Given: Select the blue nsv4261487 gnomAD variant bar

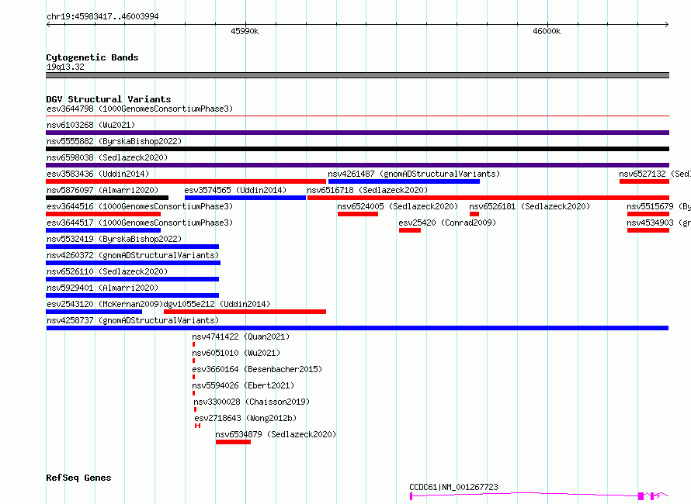Looking at the screenshot, I should (404, 181).
